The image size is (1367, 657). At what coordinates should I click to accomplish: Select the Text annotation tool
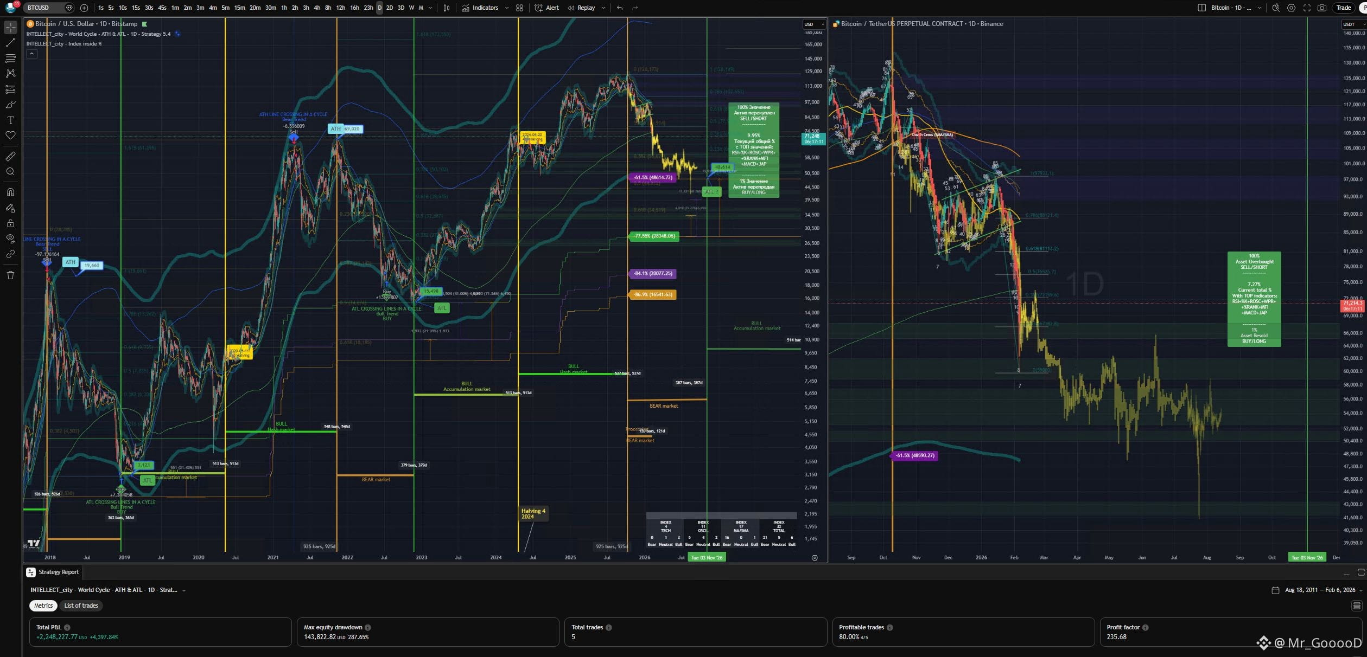click(10, 120)
